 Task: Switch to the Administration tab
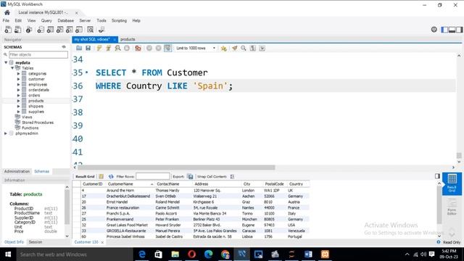pyautogui.click(x=17, y=171)
